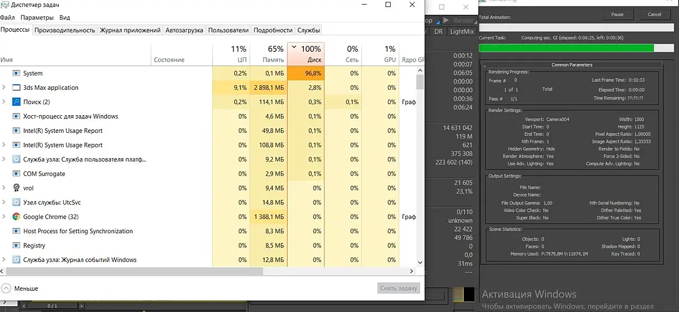Screen dimensions: 679x312
Task: Click the Поиск magnifier process icon
Action: (x=17, y=102)
